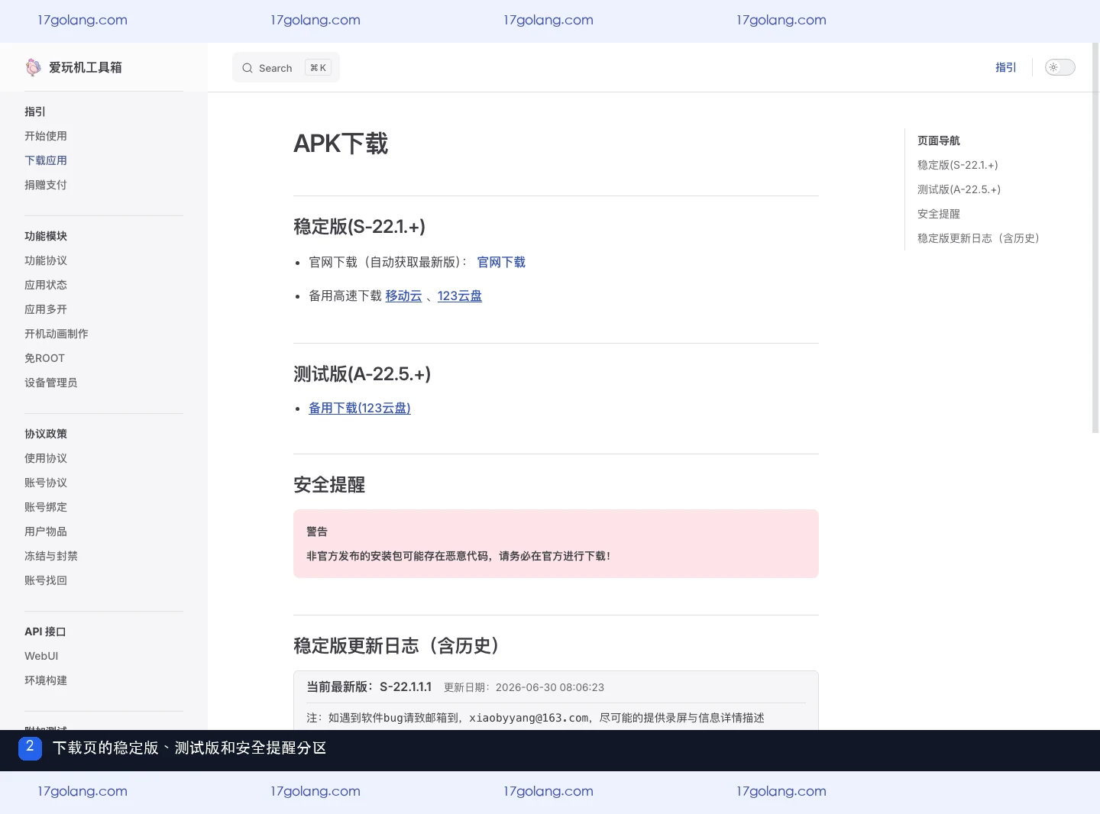
Task: Open 冻结与封禁 sidebar entry
Action: pyautogui.click(x=51, y=556)
